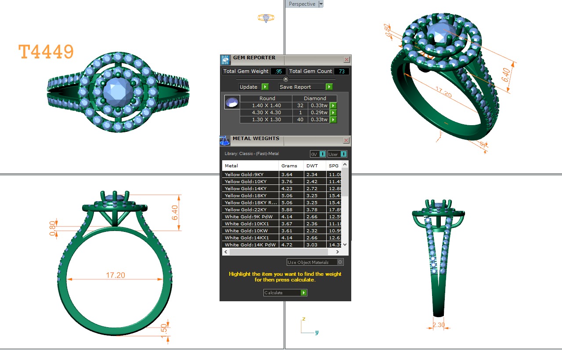The image size is (562, 350).
Task: Click the horizontal scrollbar in metal table
Action: coord(278,252)
